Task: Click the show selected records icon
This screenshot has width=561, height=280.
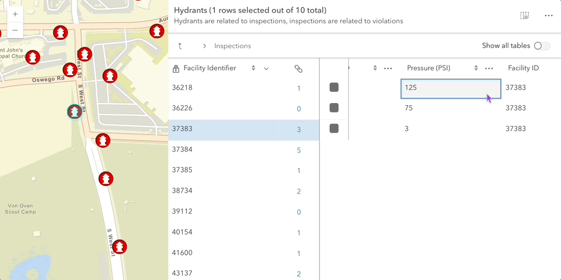Action: 525,16
